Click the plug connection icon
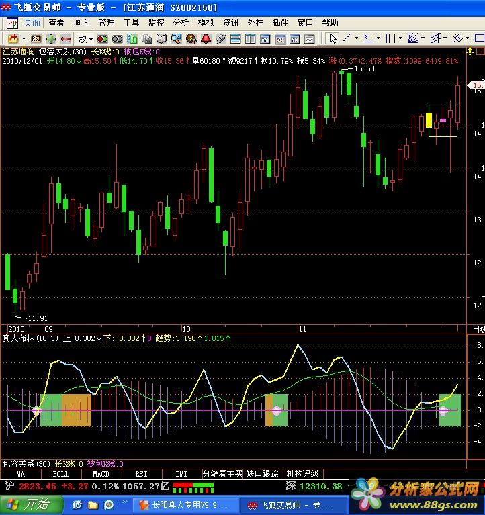The height and width of the screenshot is (515, 485). 221,39
